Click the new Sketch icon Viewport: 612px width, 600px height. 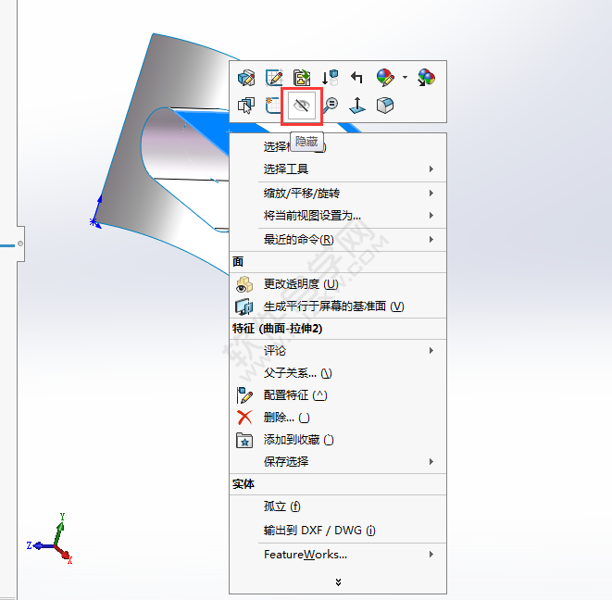click(273, 106)
